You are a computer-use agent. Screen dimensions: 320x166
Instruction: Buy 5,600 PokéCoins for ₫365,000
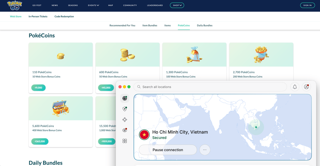(x=40, y=141)
